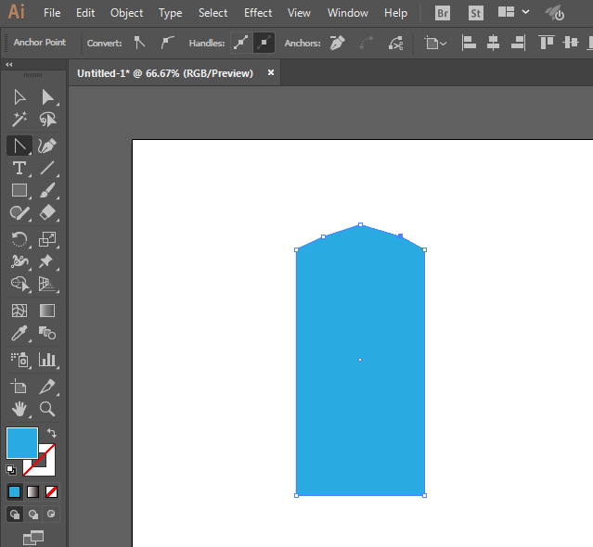The width and height of the screenshot is (593, 547).
Task: Click the blue Fill color swatch
Action: (22, 443)
